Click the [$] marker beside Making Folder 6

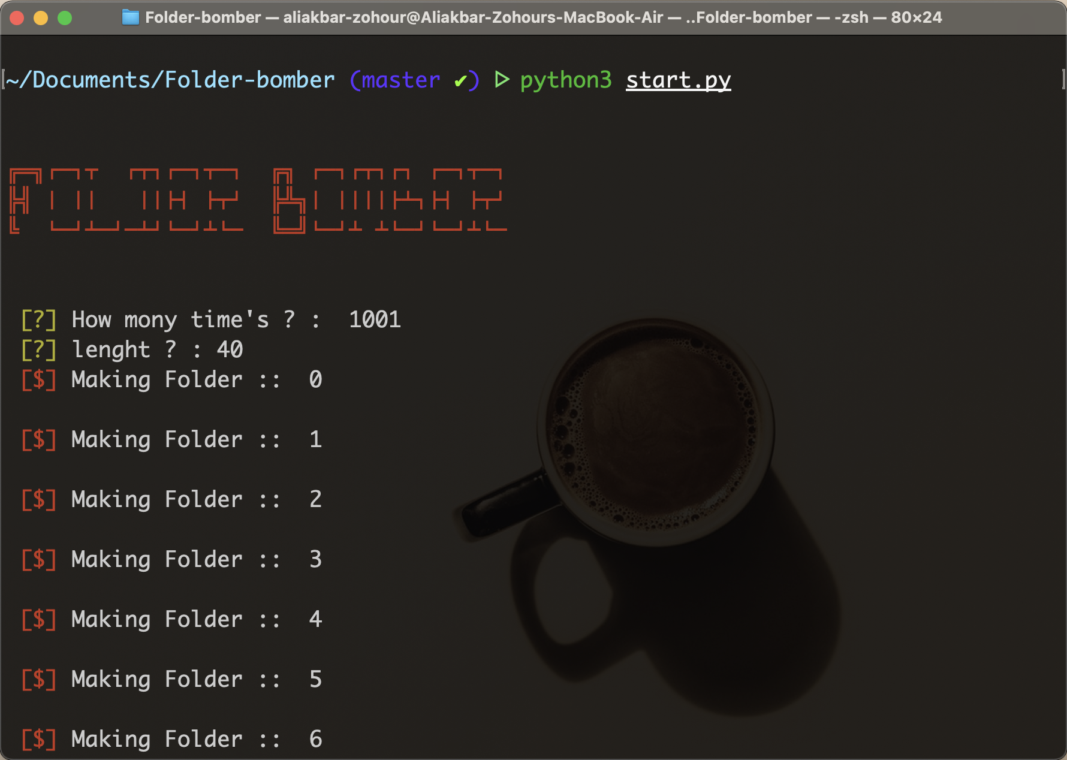coord(38,739)
